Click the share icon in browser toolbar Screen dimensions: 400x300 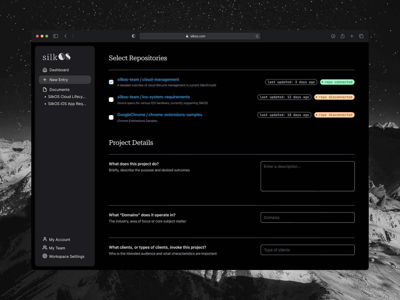(342, 36)
